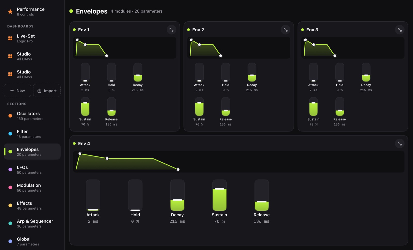Screen dimensions: 413x250
Task: Click the Env 1 envelope graph peak node
Action: (x=77, y=40)
